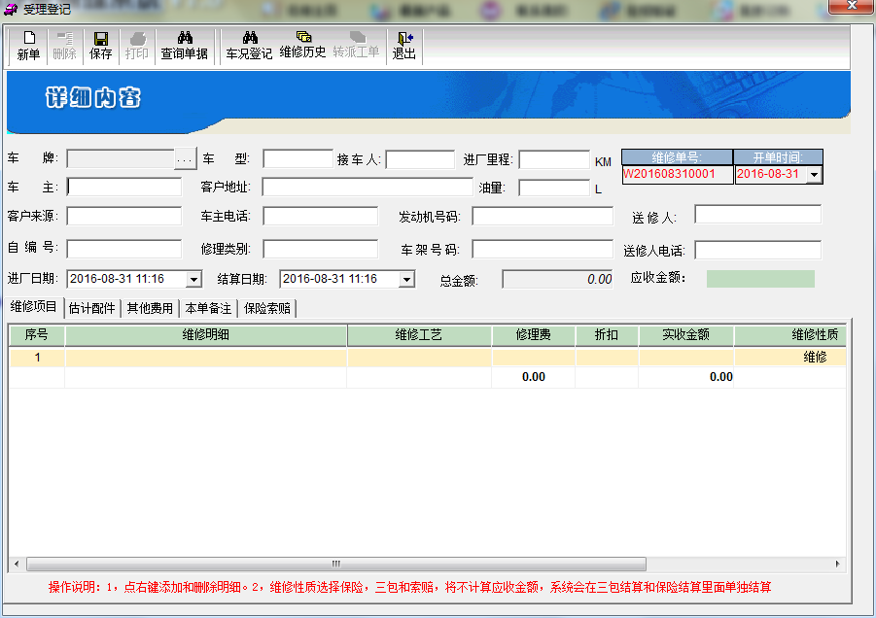Screen dimensions: 876x618
Task: Click the green 应收金额 field
Action: pos(760,279)
